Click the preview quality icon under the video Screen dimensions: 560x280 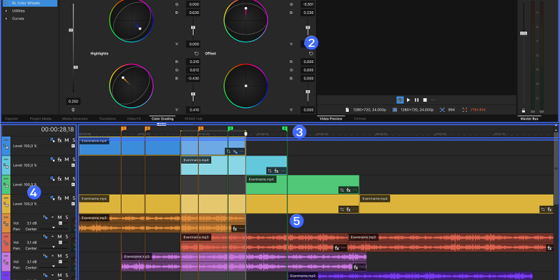pos(400,100)
